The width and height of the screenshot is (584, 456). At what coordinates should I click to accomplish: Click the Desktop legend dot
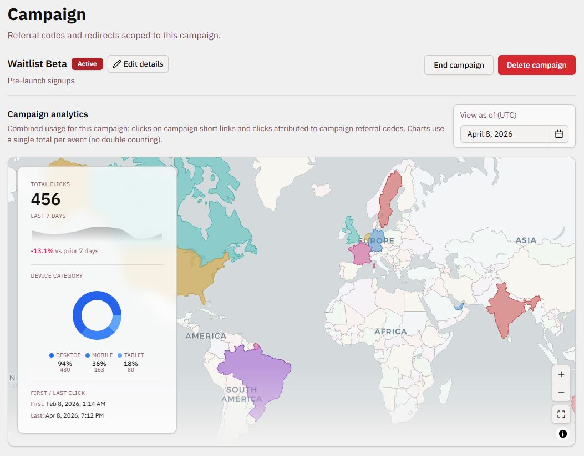pyautogui.click(x=52, y=355)
